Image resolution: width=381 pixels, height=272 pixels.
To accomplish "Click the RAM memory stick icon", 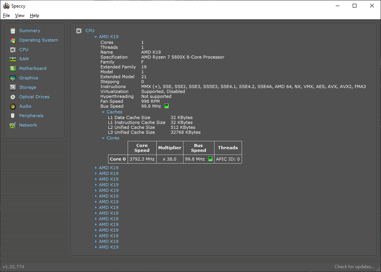I will (13, 59).
